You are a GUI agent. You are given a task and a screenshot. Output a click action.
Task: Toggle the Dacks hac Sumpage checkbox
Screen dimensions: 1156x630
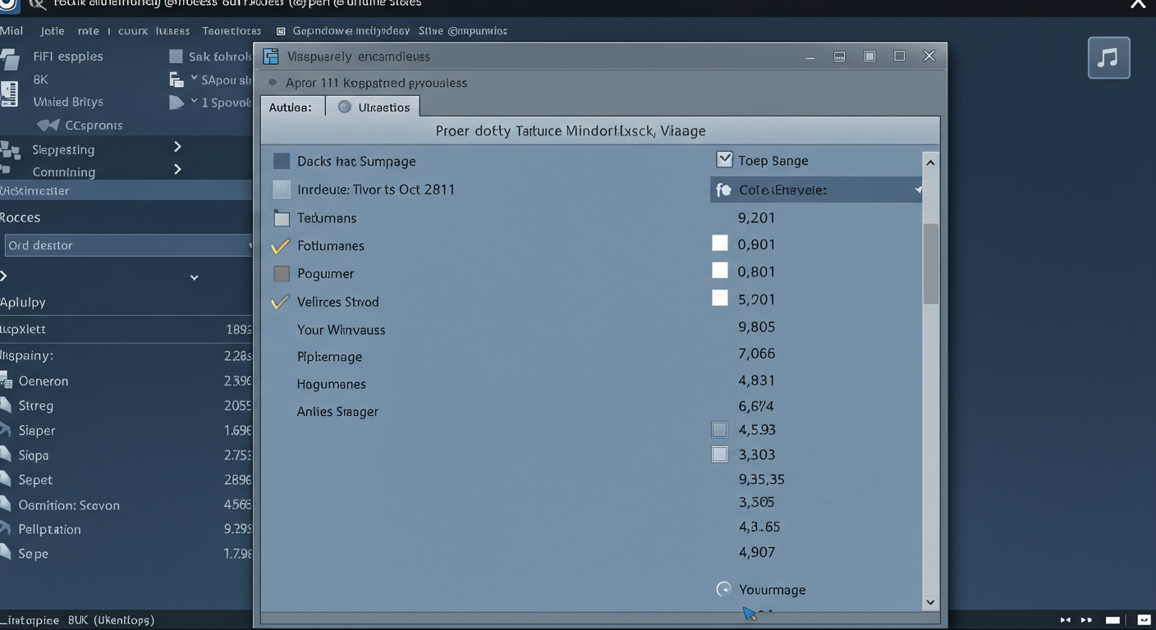282,162
